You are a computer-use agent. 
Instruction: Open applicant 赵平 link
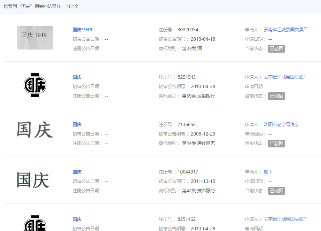coord(268,172)
